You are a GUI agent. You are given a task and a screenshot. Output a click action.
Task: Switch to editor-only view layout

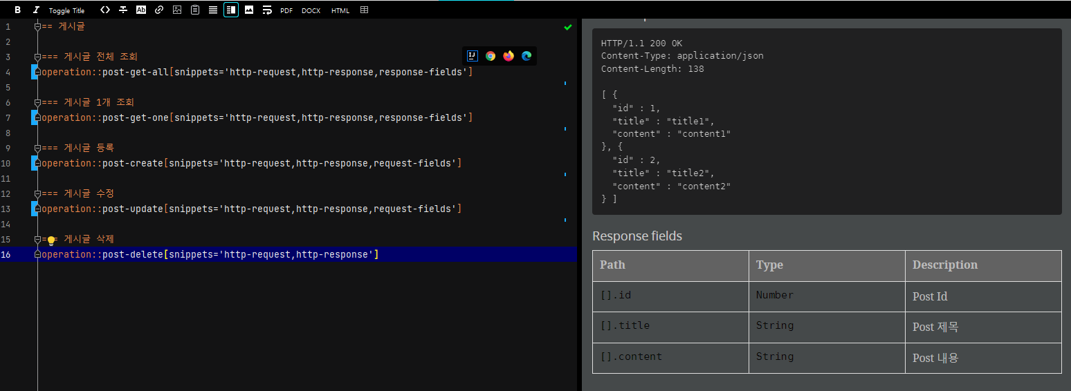click(x=213, y=10)
